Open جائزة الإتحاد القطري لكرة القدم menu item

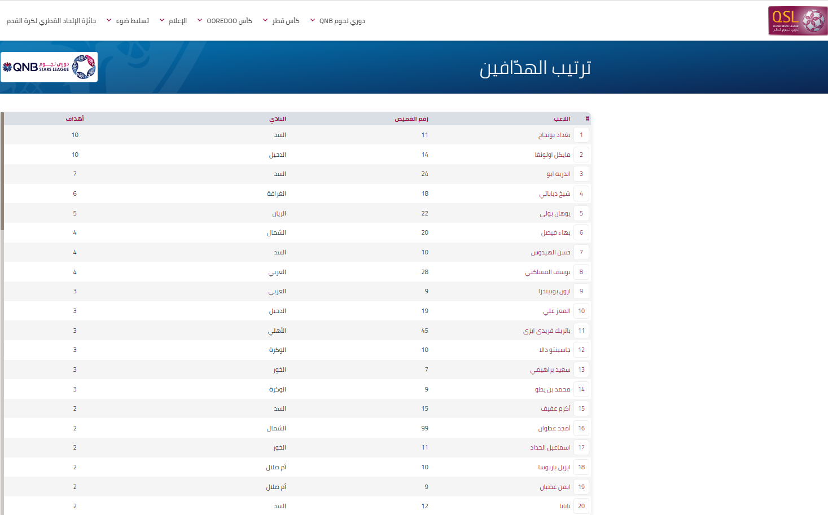click(51, 21)
